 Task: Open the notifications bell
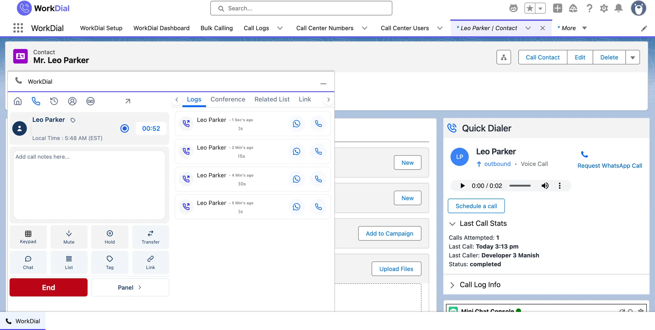(x=618, y=8)
